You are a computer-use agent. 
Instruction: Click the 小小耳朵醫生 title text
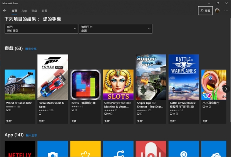point(211,103)
